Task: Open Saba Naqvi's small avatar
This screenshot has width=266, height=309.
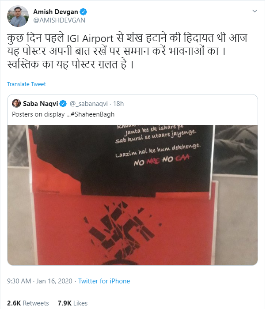Action: coord(16,103)
